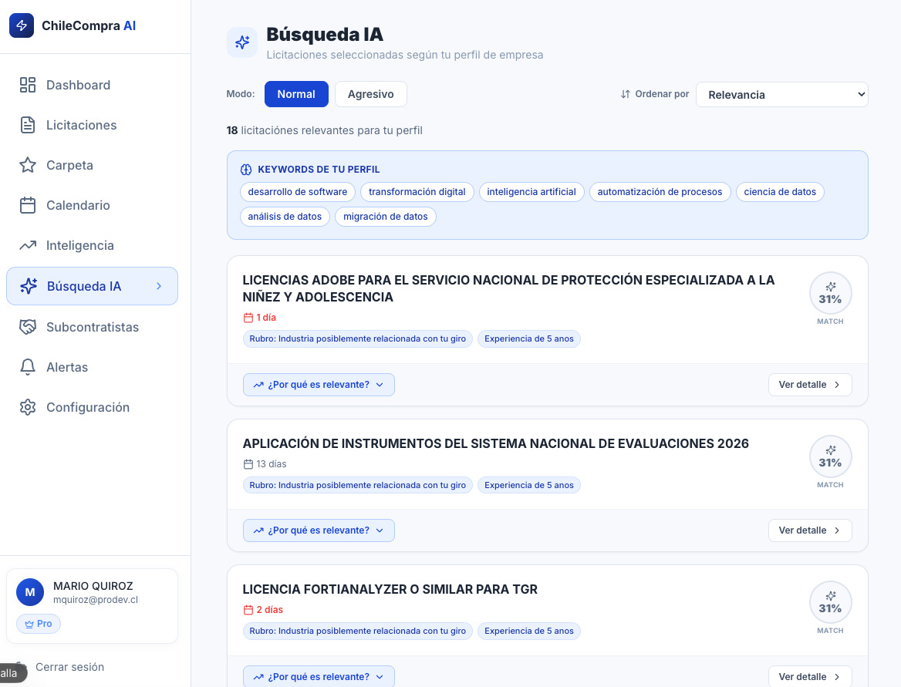Click the red calendar icon next to 2 días
The image size is (901, 687).
coord(248,610)
